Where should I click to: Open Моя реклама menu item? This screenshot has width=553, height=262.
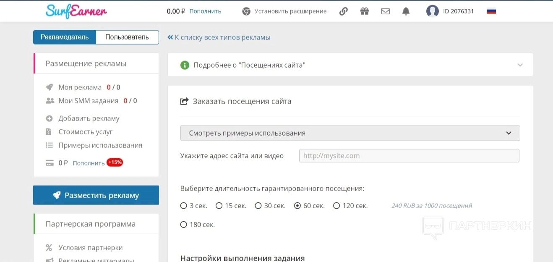[80, 87]
